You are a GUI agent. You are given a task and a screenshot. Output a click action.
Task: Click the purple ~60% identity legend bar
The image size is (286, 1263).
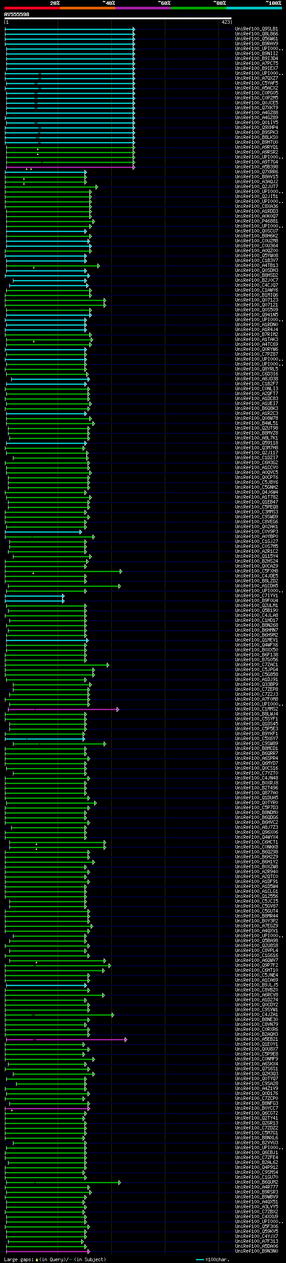tap(143, 8)
